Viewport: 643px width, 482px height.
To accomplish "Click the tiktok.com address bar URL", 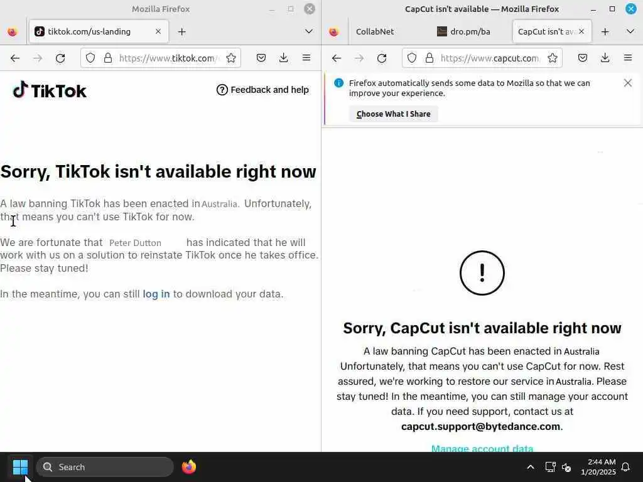I will coord(169,58).
